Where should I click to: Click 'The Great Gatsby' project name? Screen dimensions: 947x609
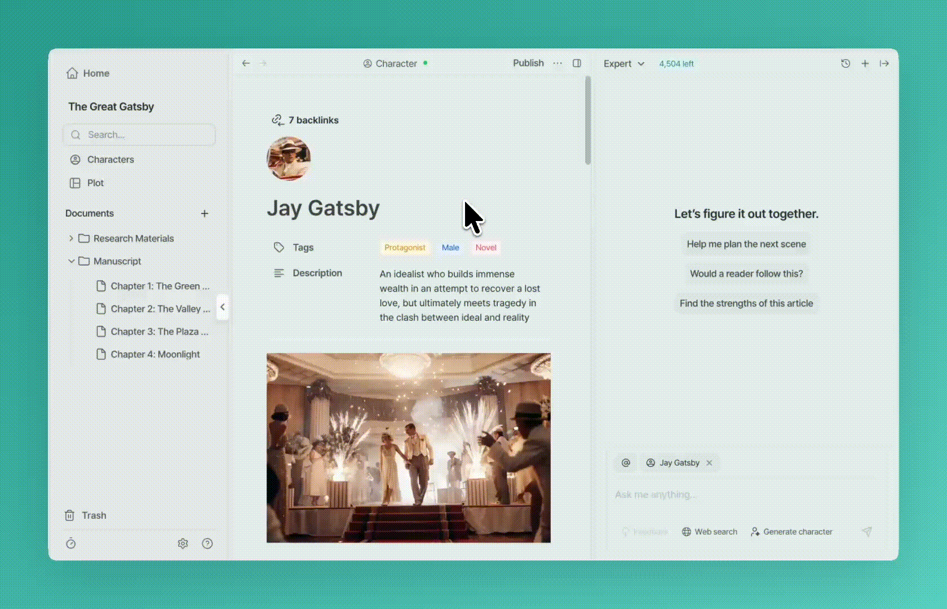pyautogui.click(x=111, y=107)
